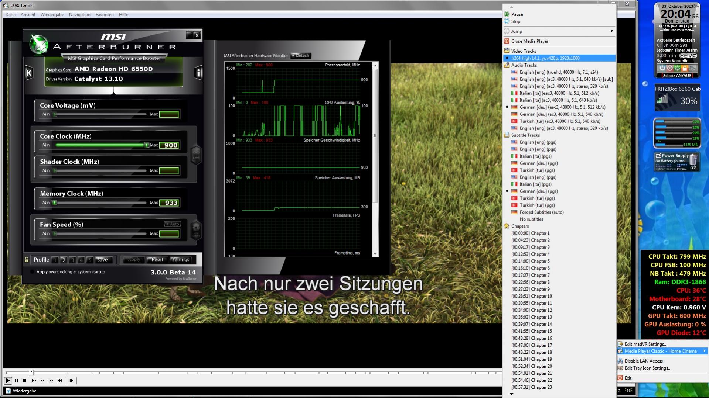Select Turkish ac3 5.1 audio track
709x398 pixels.
560,121
